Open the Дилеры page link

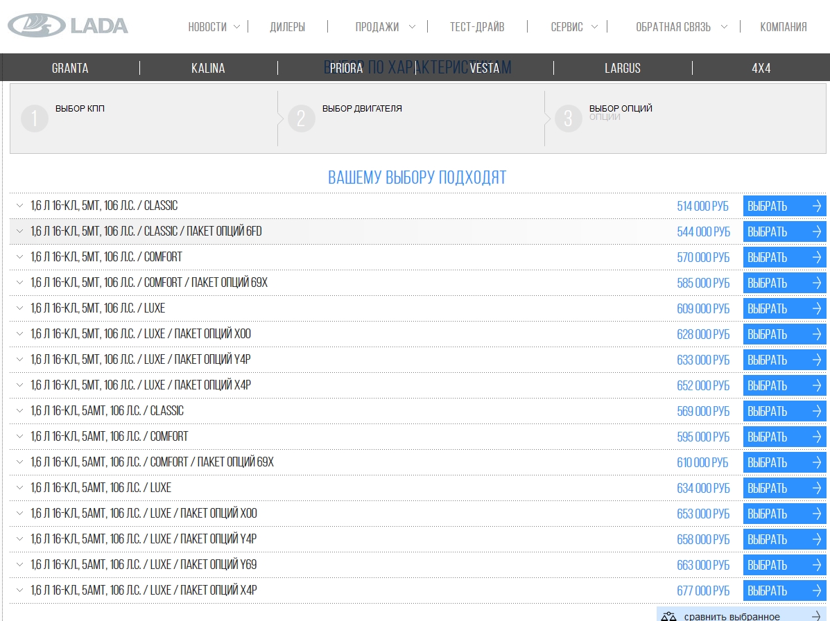(287, 27)
